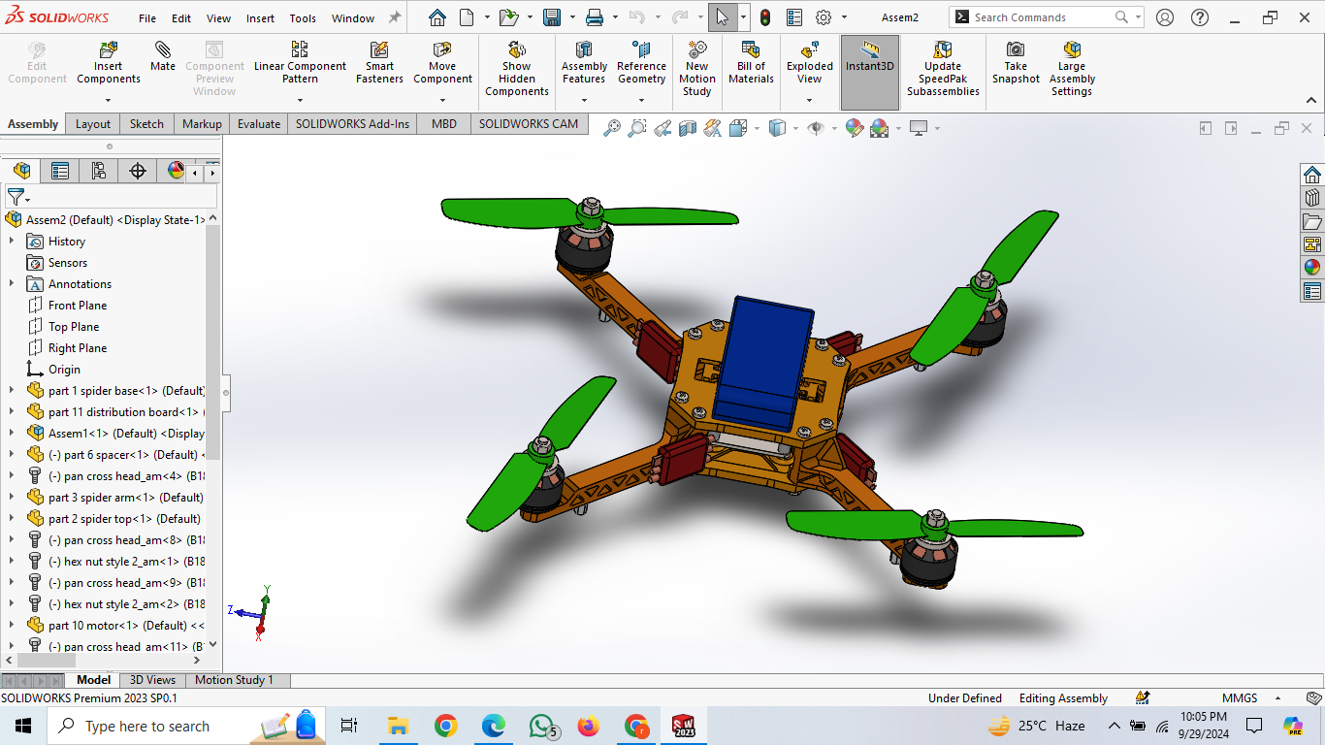Click Take Snapshot icon
The image size is (1325, 745).
pos(1016,49)
